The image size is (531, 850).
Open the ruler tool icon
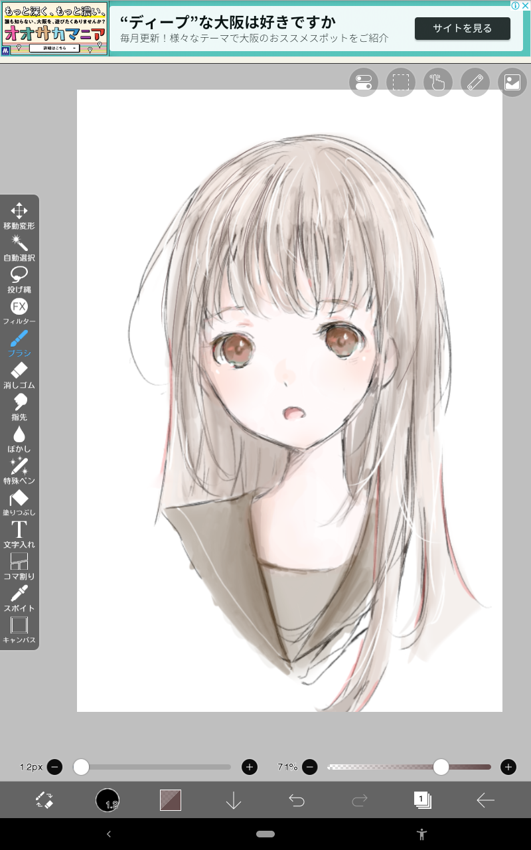point(475,82)
